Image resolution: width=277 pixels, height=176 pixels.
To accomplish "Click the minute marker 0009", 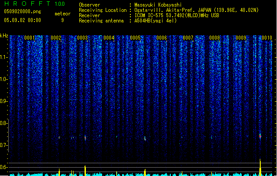I will click(241, 38).
